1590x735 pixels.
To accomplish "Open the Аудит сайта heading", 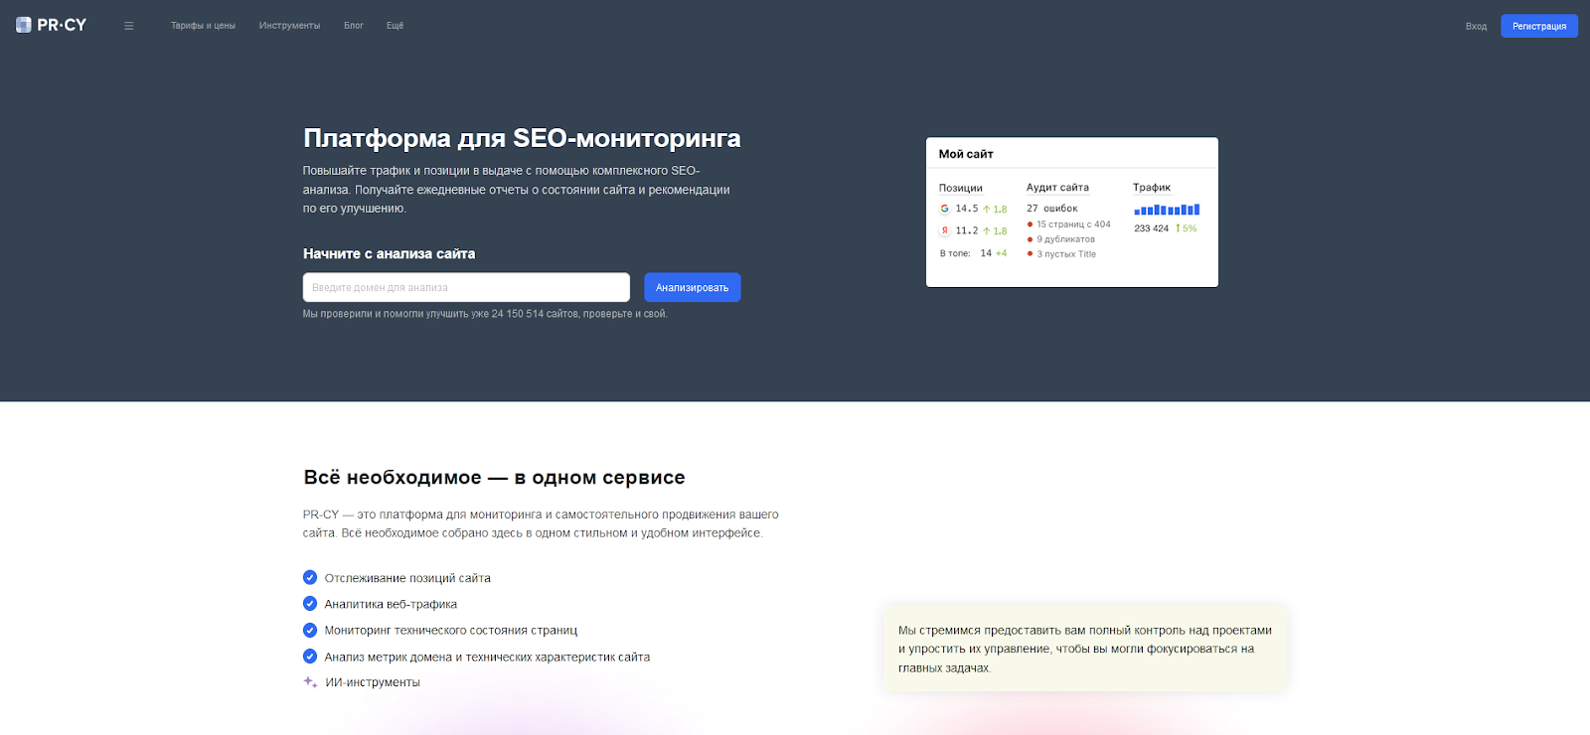I will pos(1057,188).
